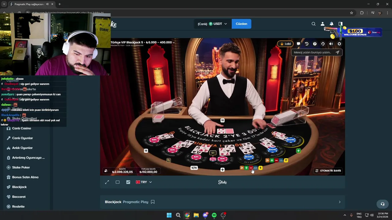Click the chip stack icon beside BAKİYE
The image size is (392, 220).
[106, 171]
